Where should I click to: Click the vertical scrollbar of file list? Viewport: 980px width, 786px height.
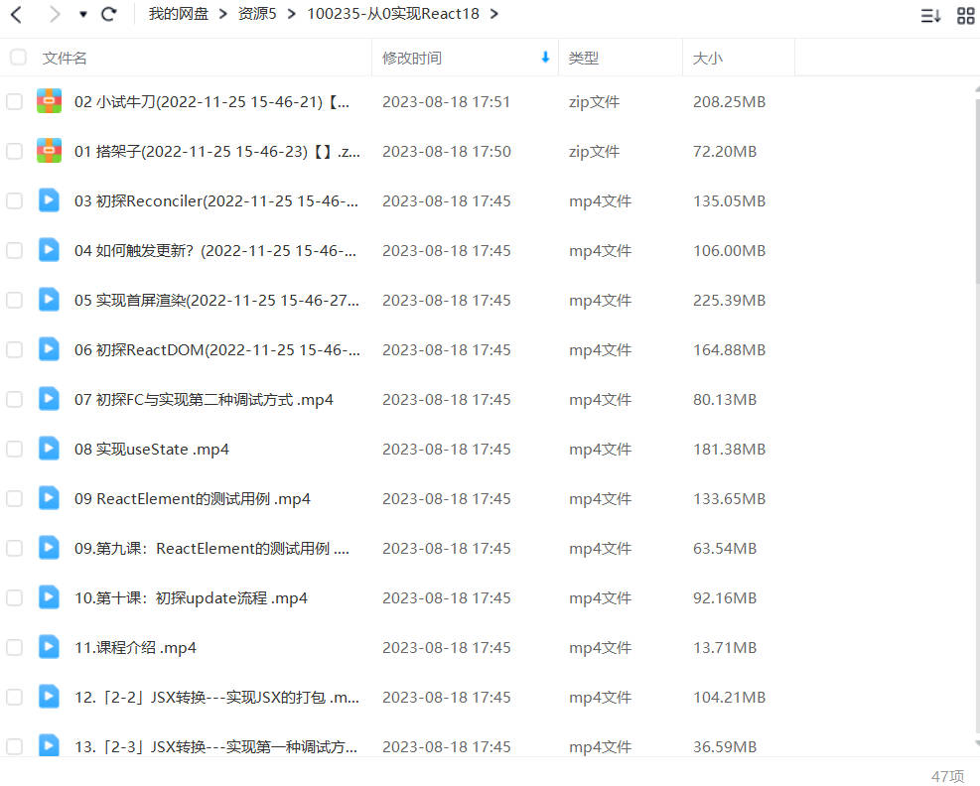point(977,194)
